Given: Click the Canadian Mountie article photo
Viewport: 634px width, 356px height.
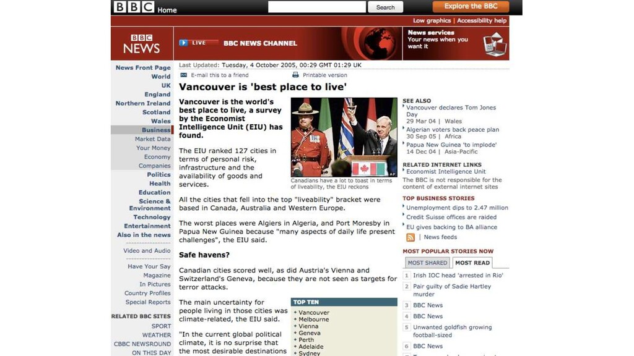Looking at the screenshot, I should 344,137.
